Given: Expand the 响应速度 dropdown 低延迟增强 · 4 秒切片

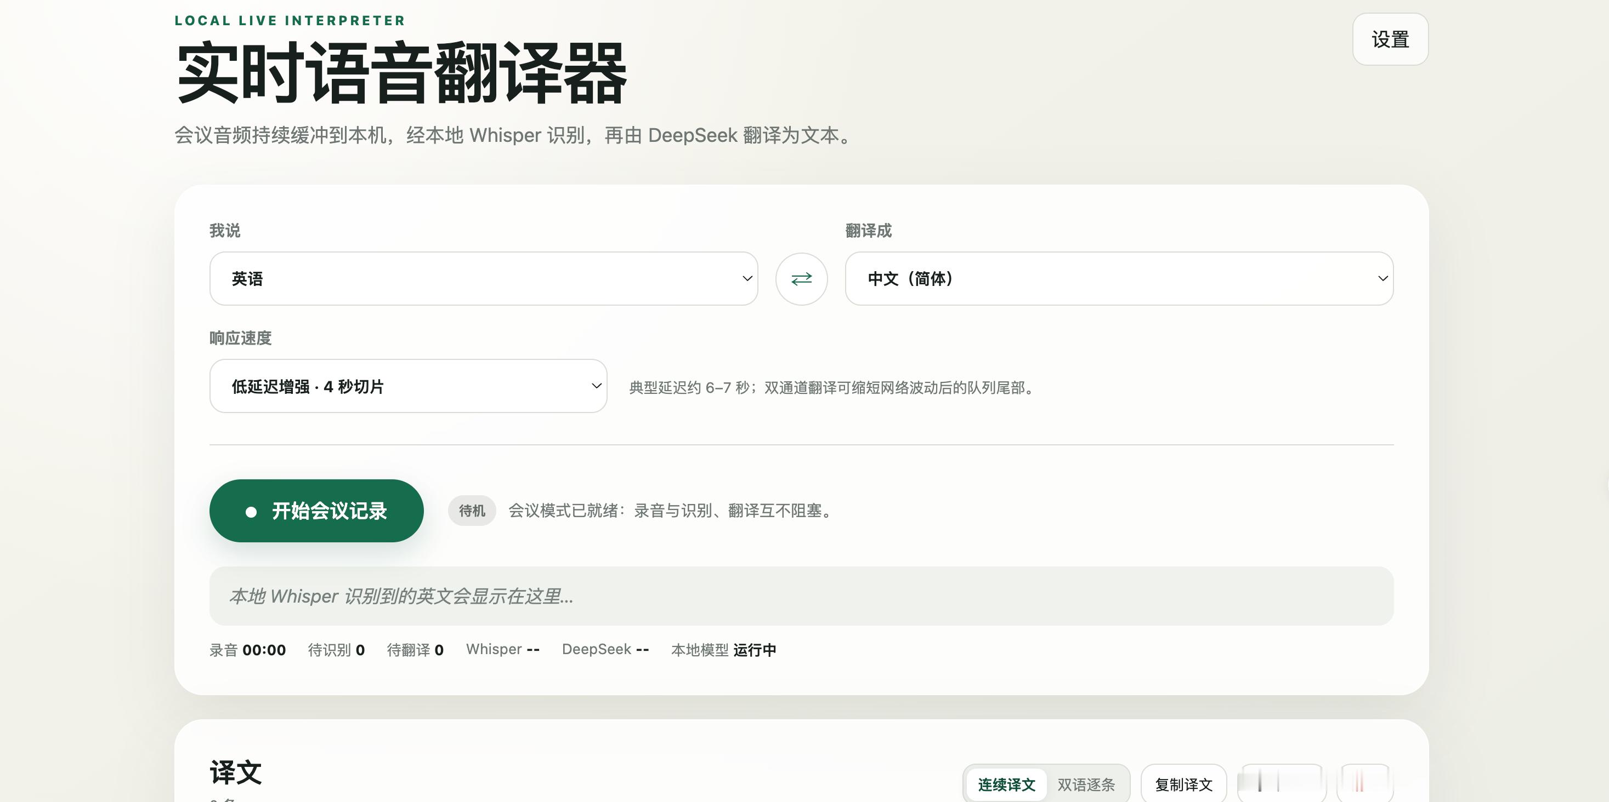Looking at the screenshot, I should 409,386.
